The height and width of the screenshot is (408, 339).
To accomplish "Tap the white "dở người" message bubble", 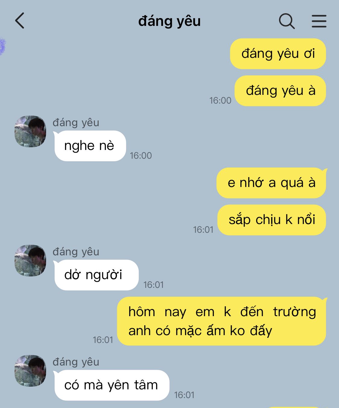I will tap(96, 275).
